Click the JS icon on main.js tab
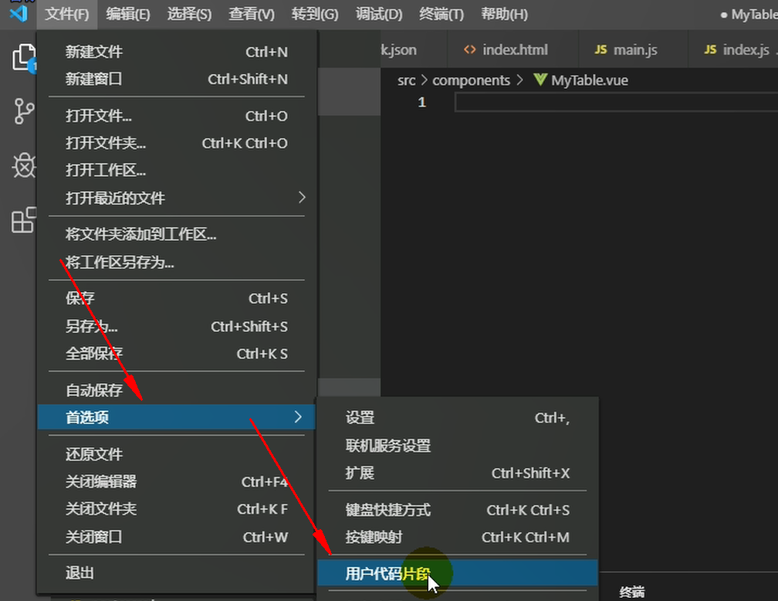This screenshot has height=601, width=778. [x=601, y=50]
